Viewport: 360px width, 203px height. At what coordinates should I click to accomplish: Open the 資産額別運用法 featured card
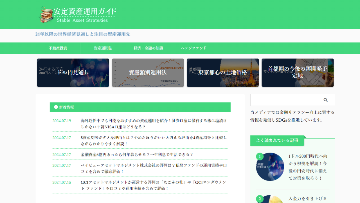click(148, 73)
